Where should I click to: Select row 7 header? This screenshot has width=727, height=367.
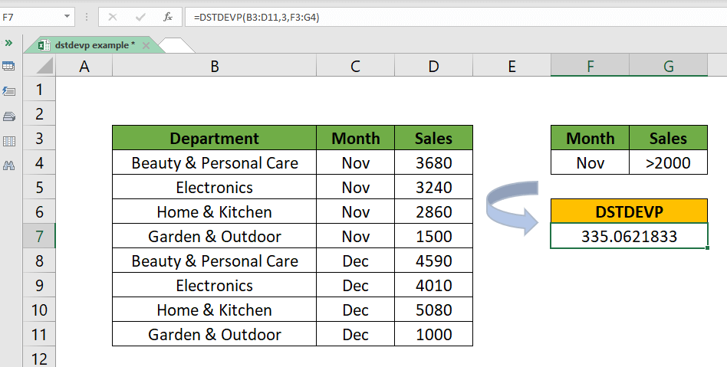point(40,236)
